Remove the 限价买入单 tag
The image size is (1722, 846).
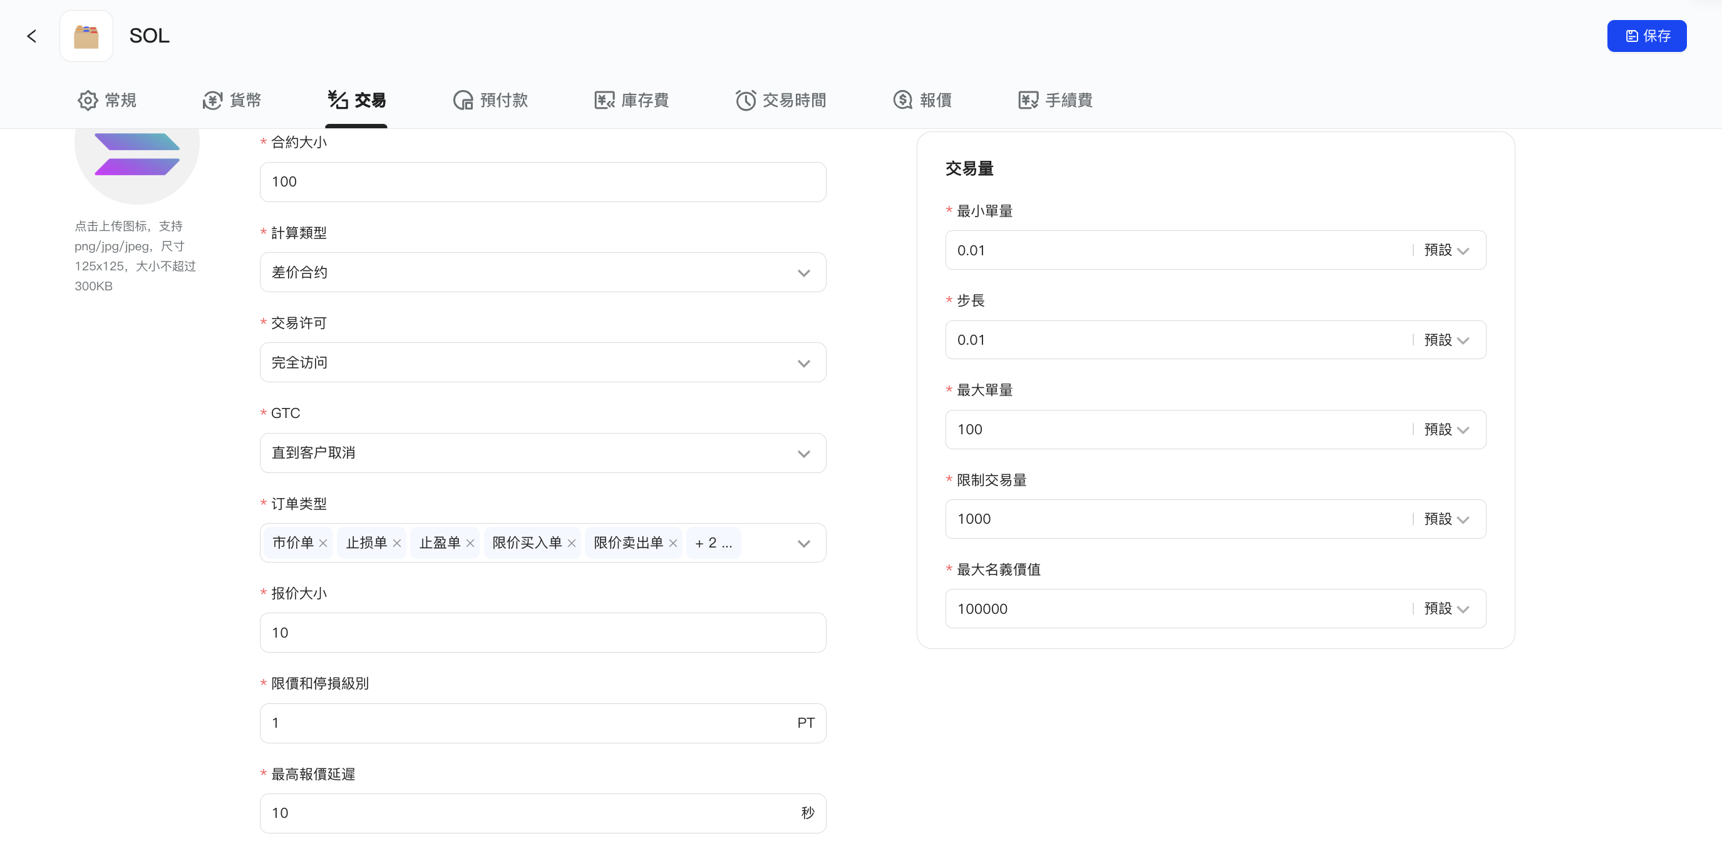coord(572,543)
